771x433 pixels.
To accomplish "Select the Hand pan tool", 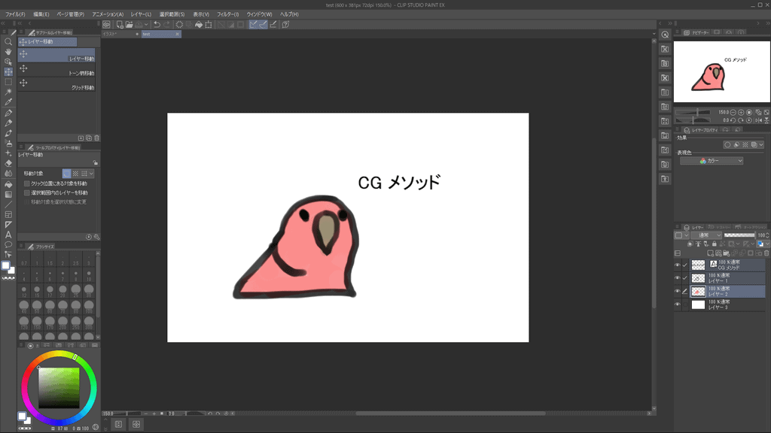I will coord(8,52).
